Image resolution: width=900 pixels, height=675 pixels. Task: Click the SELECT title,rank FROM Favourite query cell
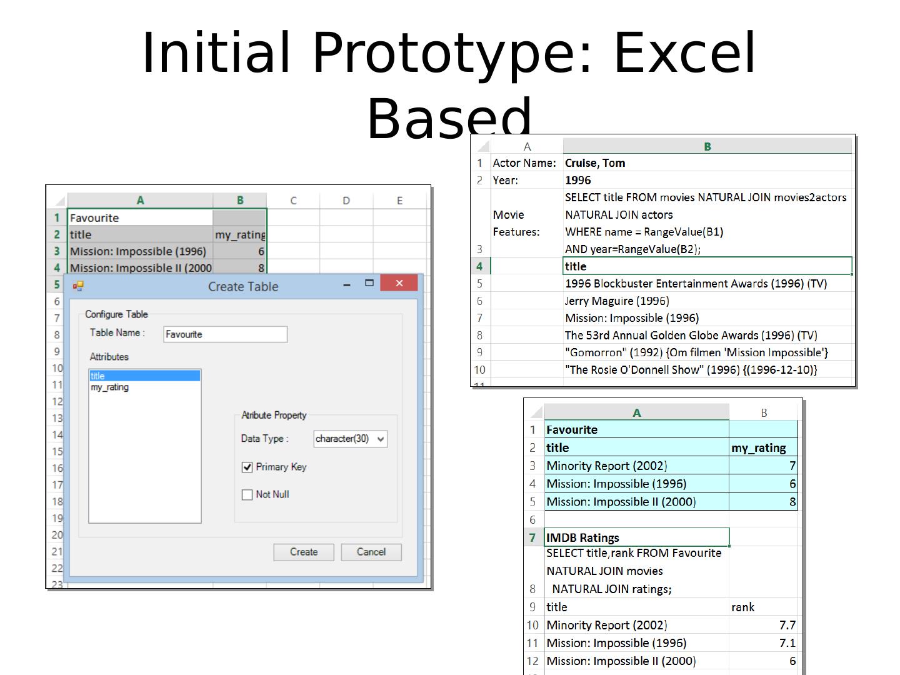(x=637, y=571)
